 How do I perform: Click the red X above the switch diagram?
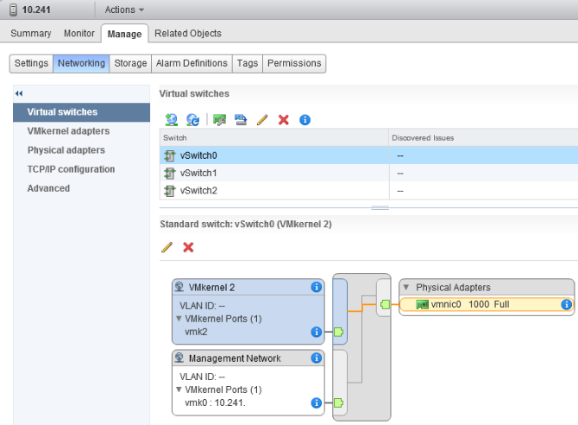click(x=188, y=247)
